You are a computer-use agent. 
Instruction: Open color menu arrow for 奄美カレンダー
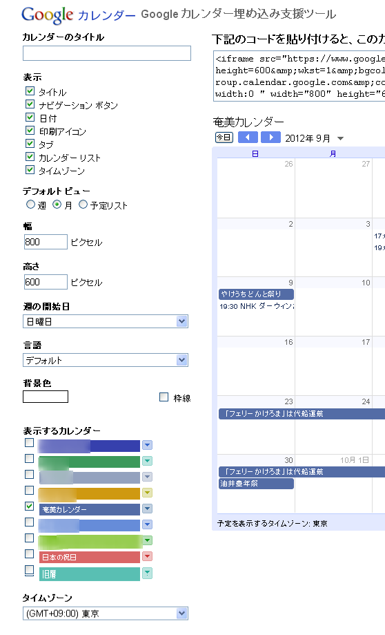point(147,509)
